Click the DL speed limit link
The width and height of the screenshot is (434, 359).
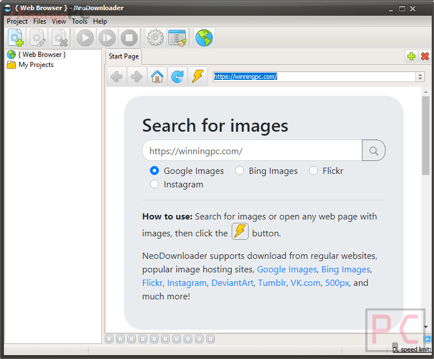(x=412, y=349)
